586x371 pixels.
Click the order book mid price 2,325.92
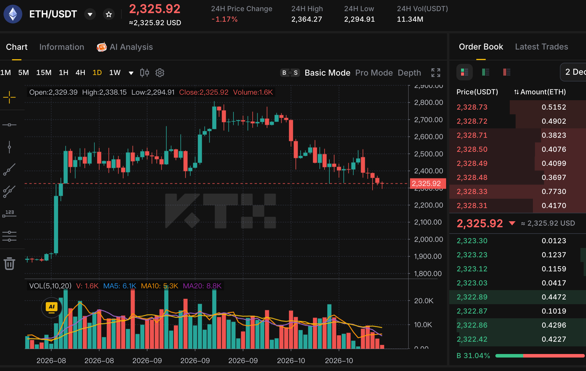point(480,223)
